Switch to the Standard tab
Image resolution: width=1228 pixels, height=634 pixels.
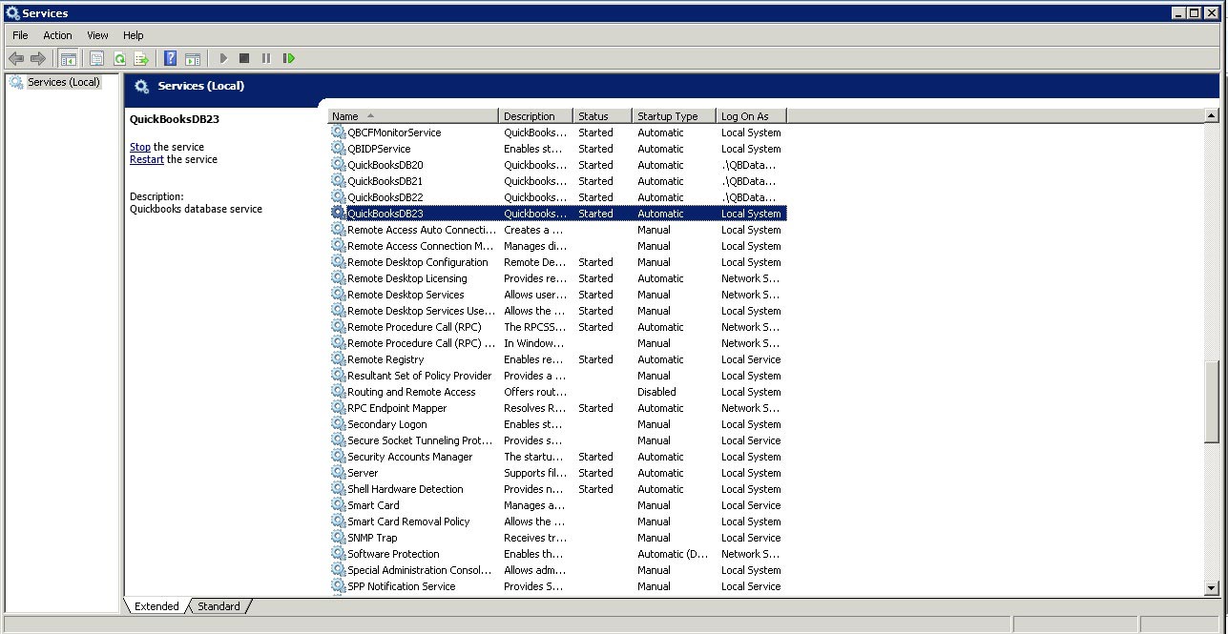tap(219, 606)
